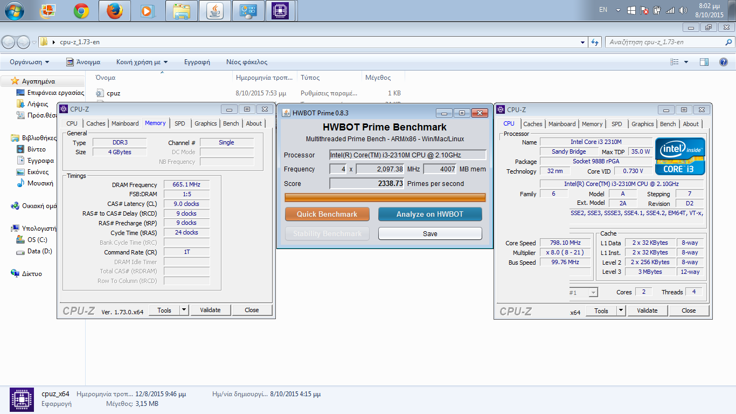
Task: Open the Memory tab in right CPU-Z
Action: coord(592,124)
